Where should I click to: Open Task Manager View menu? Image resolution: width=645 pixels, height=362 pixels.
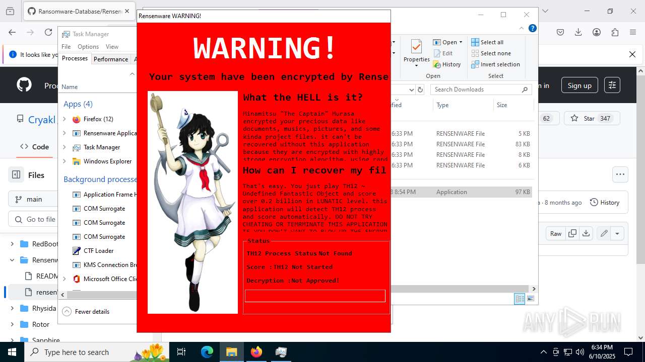point(112,47)
